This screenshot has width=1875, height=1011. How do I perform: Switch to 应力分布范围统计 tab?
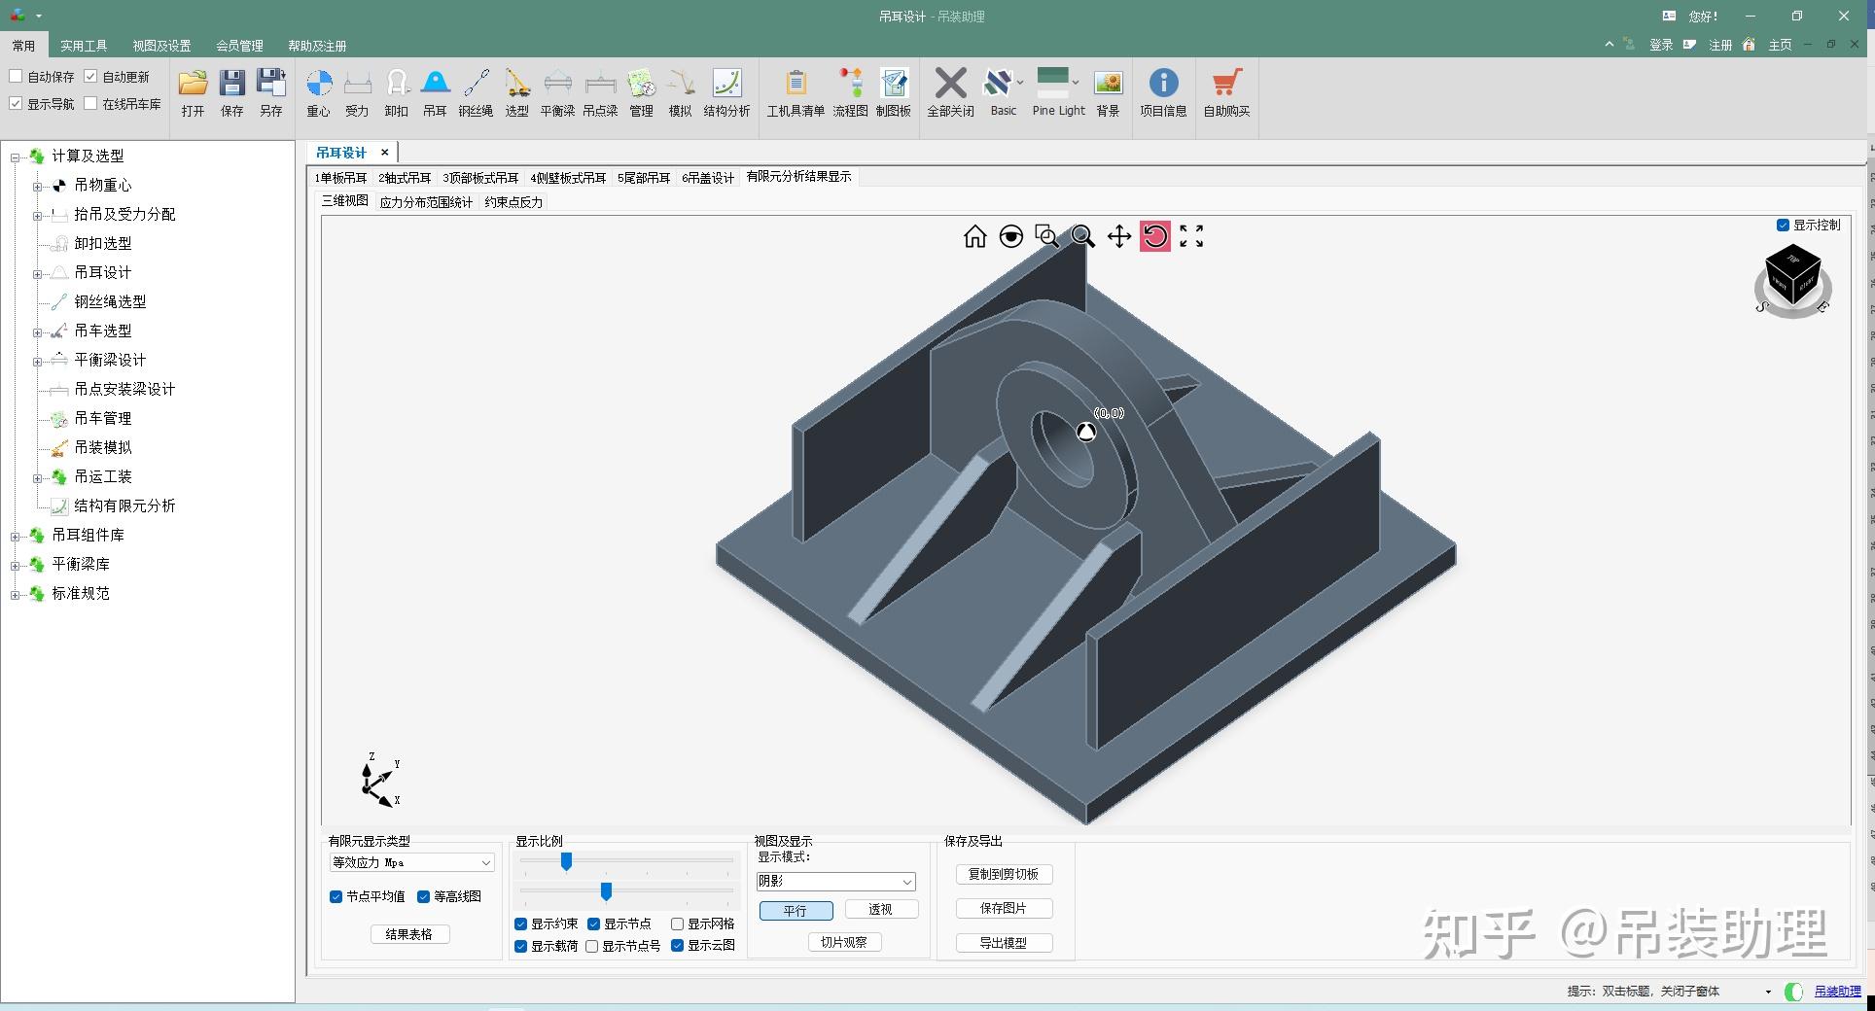[x=426, y=202]
